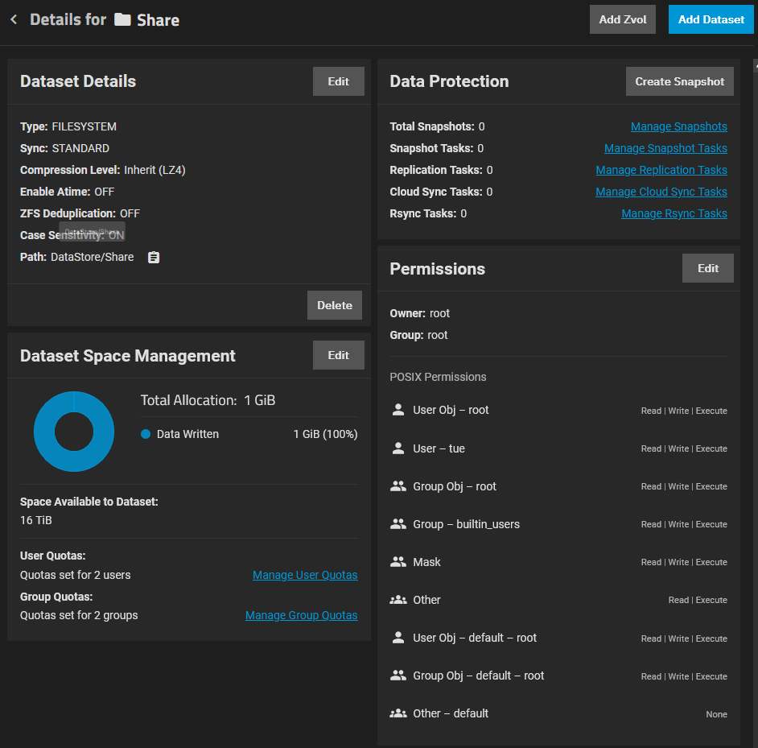This screenshot has width=758, height=748.
Task: Click the 16 TiB space available value
Action: (x=36, y=520)
